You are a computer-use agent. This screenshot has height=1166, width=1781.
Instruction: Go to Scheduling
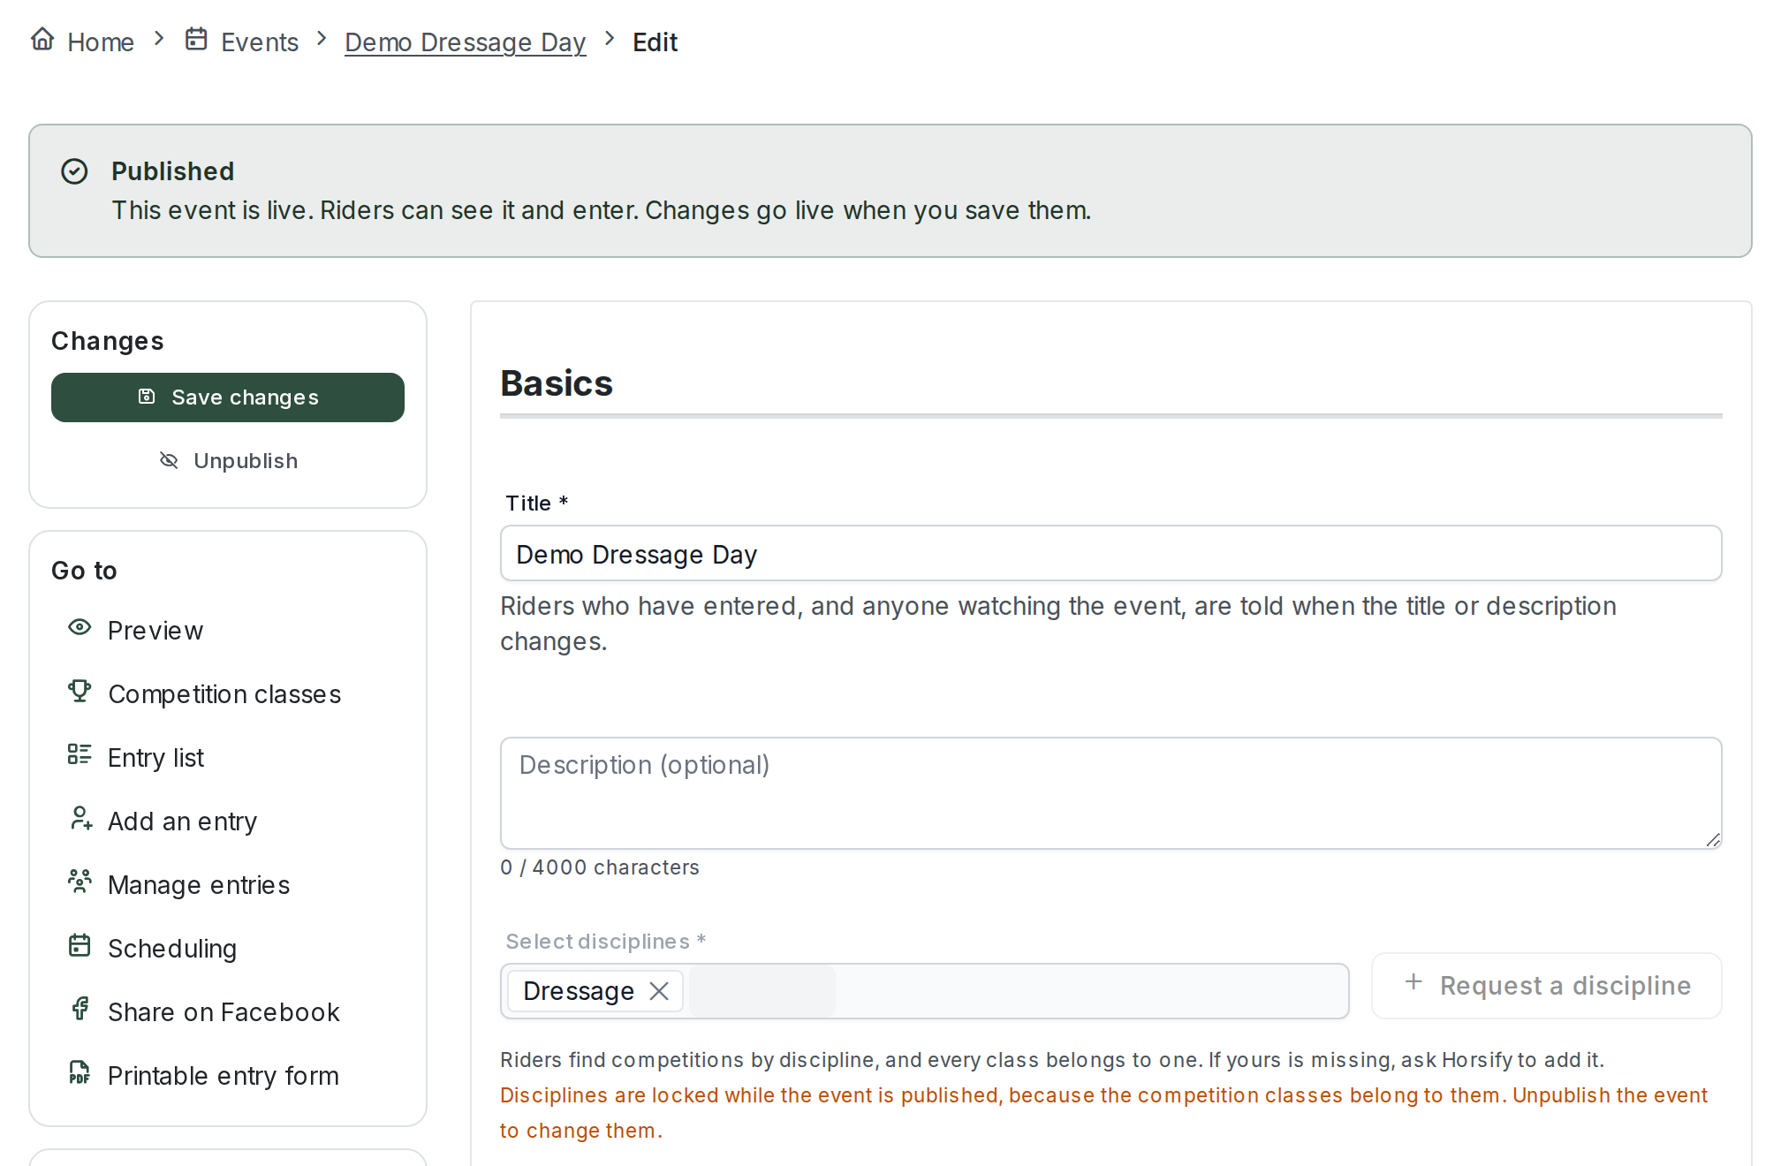[228, 949]
